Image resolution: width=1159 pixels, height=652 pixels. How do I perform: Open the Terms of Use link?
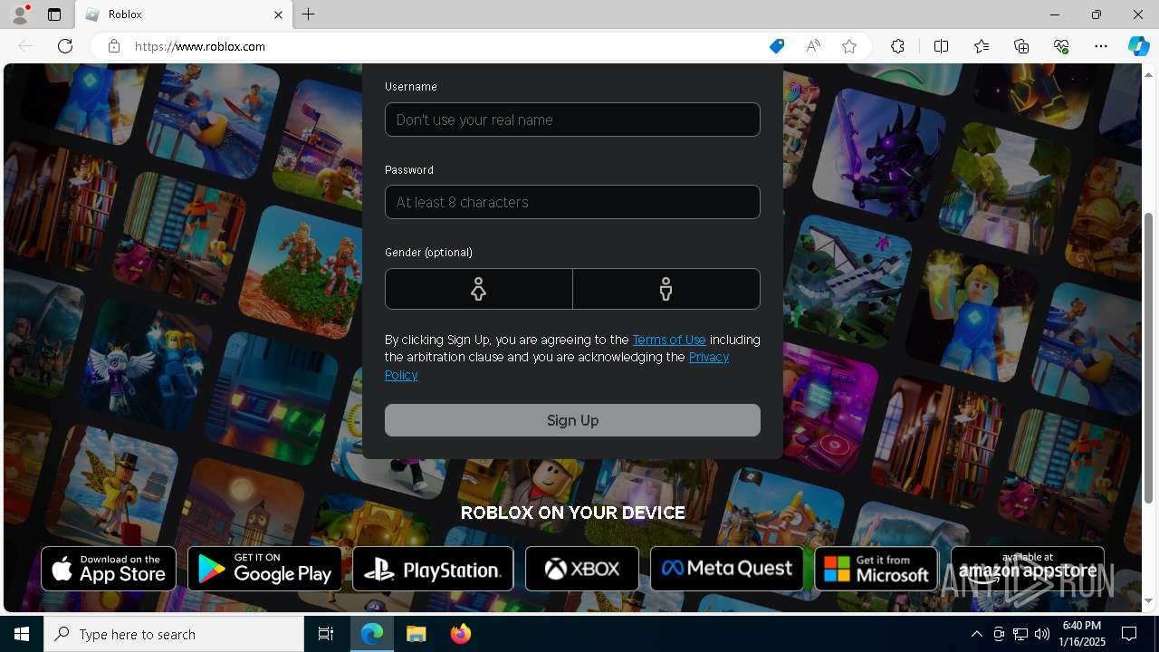[669, 340]
